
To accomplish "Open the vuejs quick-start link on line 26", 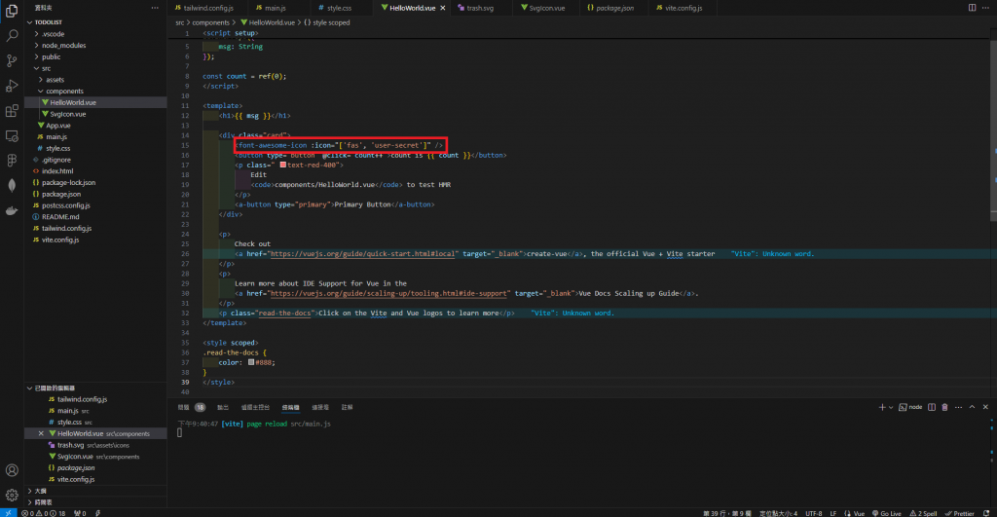I will (362, 254).
